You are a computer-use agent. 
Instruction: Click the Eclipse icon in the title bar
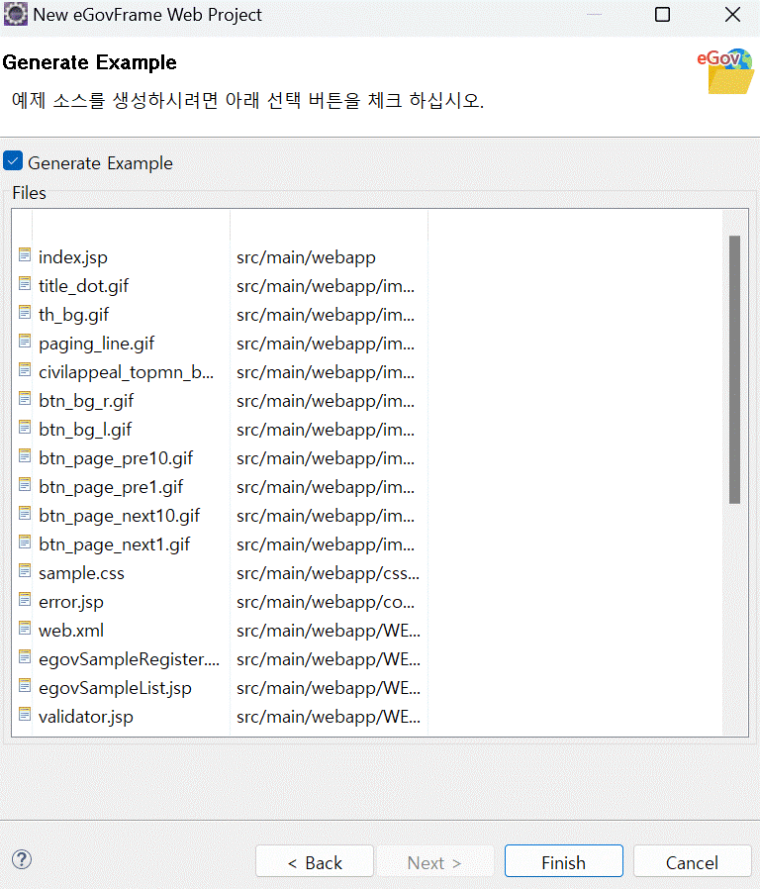tap(15, 14)
